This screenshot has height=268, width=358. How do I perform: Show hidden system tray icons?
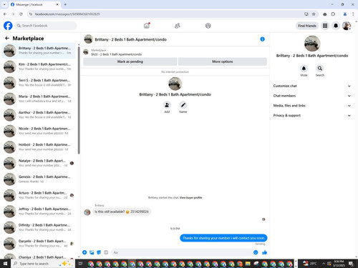point(324,264)
